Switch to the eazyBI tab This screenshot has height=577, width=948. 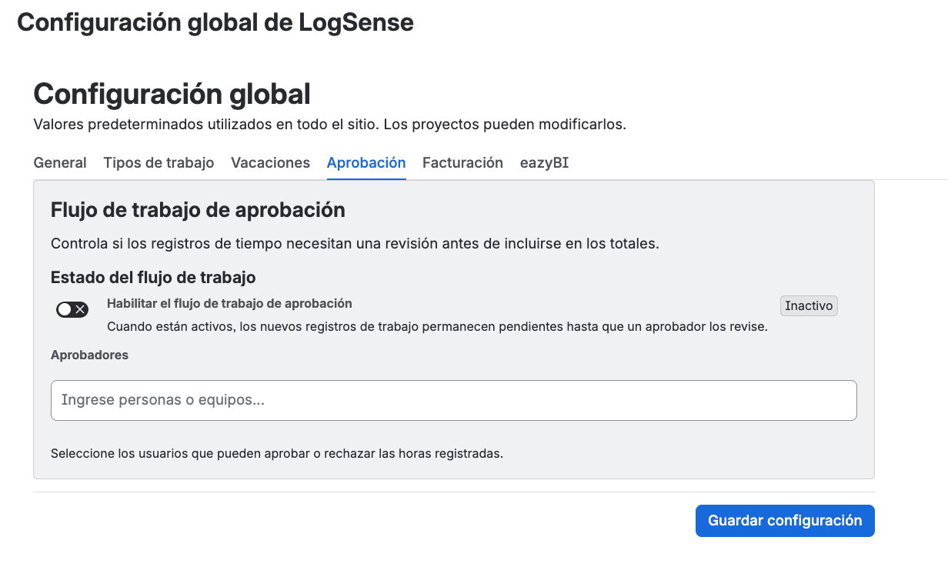(x=544, y=162)
